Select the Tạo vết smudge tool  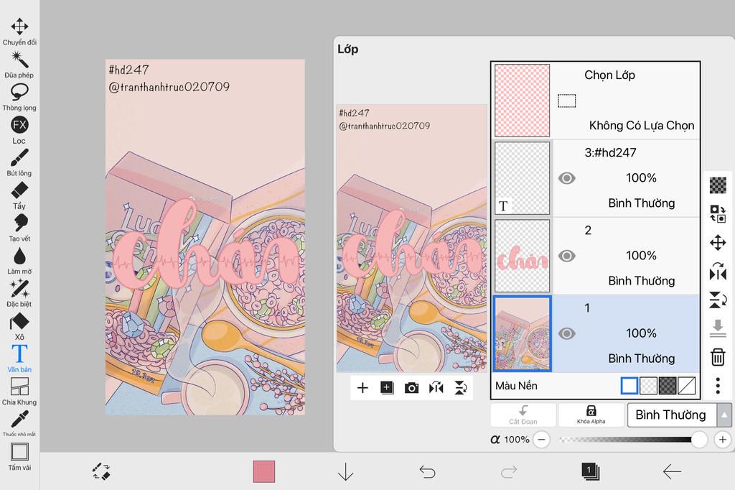pos(19,228)
